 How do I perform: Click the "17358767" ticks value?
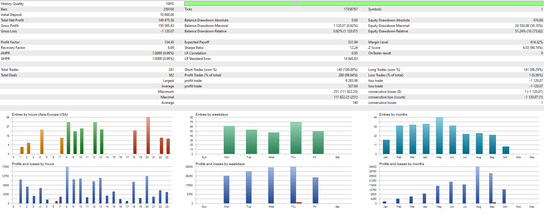[x=351, y=9]
